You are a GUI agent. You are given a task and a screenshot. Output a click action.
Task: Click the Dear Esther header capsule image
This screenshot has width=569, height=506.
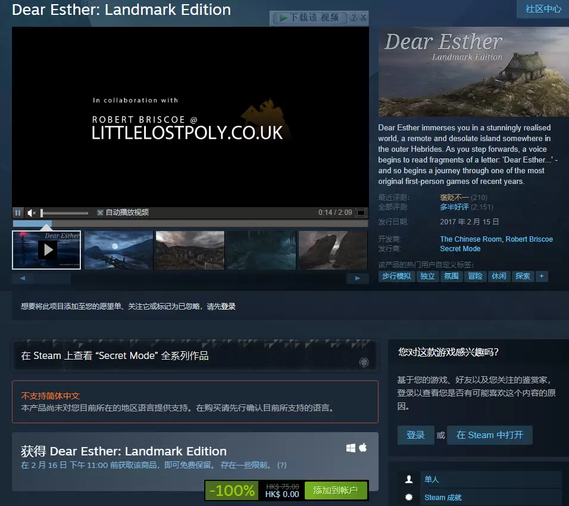click(x=474, y=72)
